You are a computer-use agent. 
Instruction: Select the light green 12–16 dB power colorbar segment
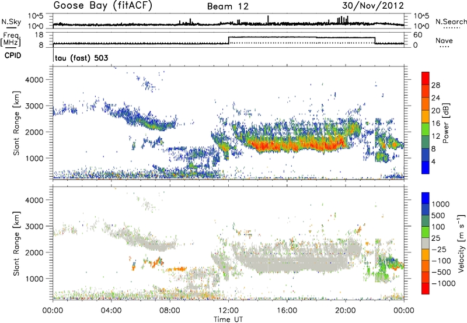pyautogui.click(x=426, y=129)
